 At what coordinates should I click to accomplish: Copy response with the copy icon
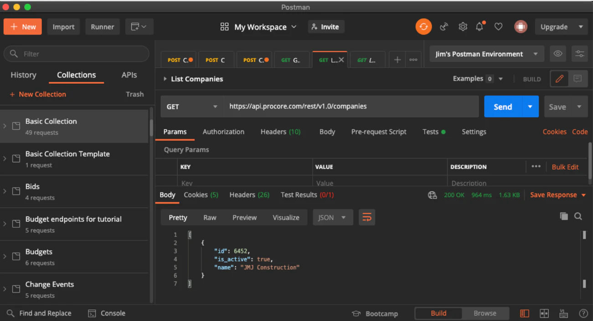[564, 216]
